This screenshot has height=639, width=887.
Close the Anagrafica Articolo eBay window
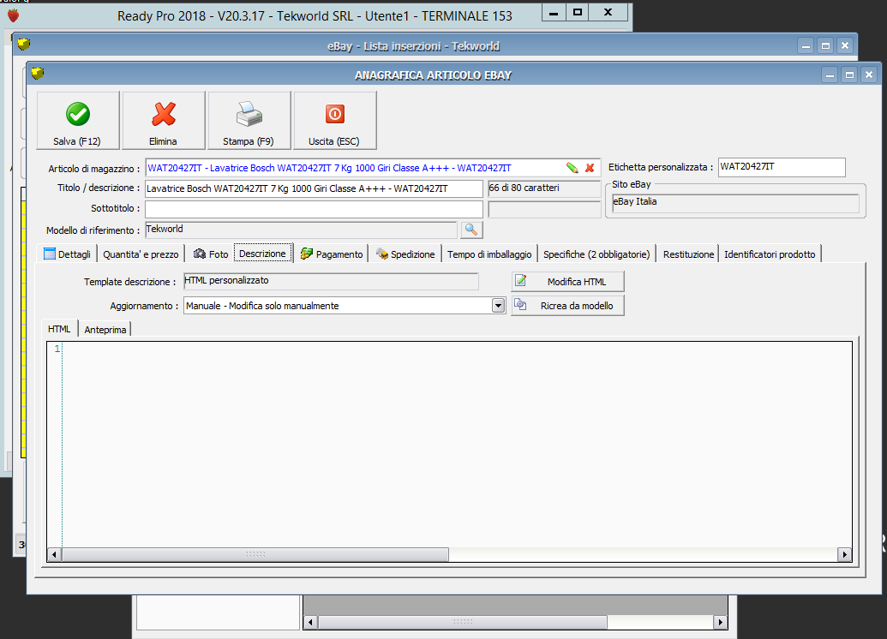tap(869, 75)
